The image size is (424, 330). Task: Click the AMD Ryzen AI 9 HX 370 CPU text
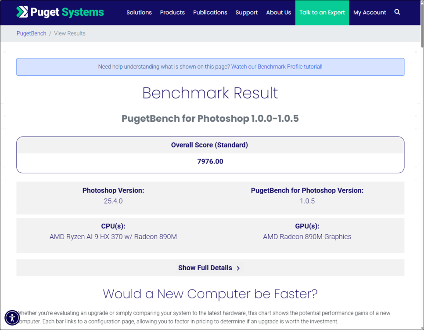[113, 237]
